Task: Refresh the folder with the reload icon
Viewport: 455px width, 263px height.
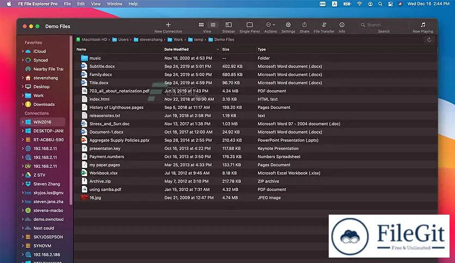Action: tap(429, 40)
